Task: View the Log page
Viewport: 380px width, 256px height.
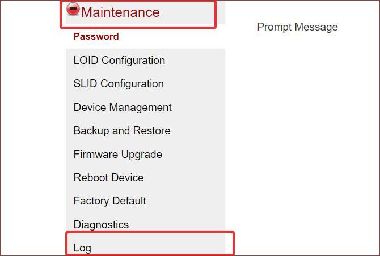Action: coord(82,248)
